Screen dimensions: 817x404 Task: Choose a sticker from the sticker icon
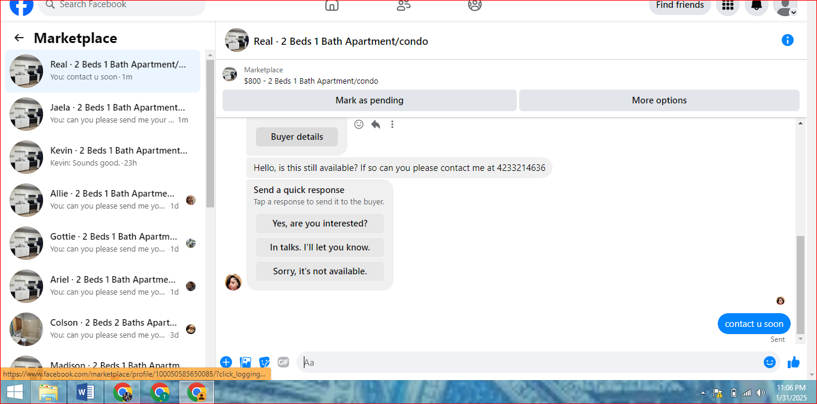(x=264, y=362)
